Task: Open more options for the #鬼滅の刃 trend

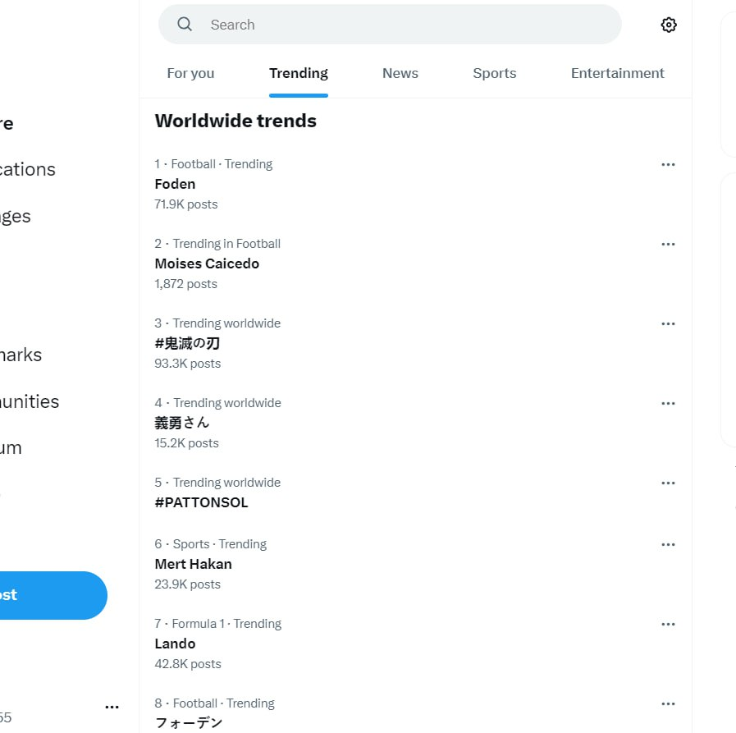Action: click(x=668, y=323)
